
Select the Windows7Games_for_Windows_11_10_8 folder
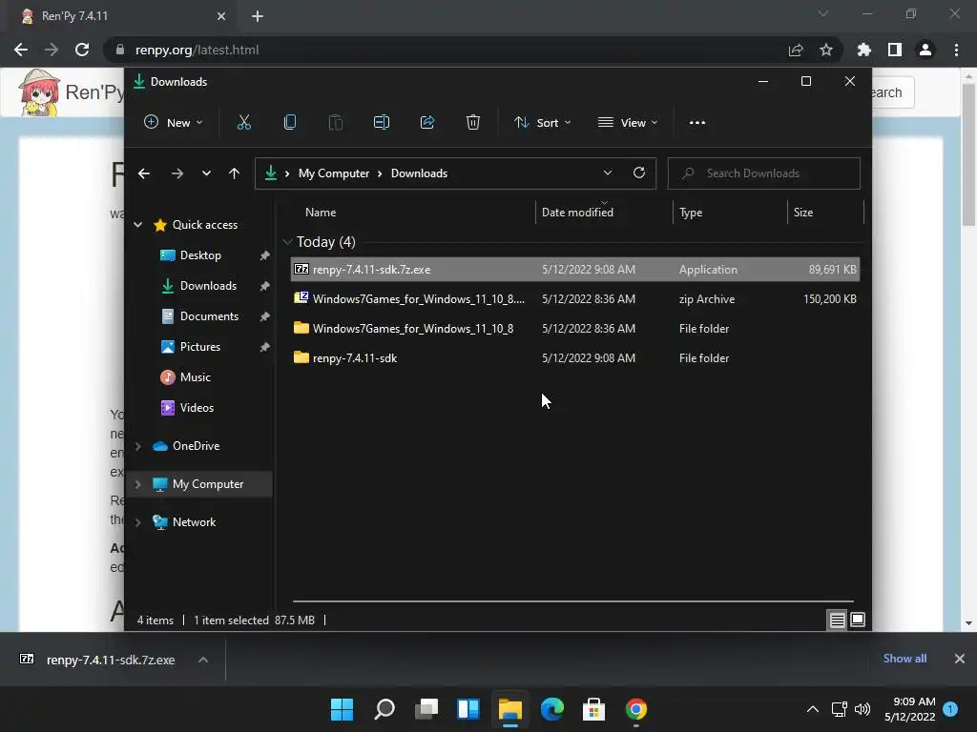click(x=575, y=329)
